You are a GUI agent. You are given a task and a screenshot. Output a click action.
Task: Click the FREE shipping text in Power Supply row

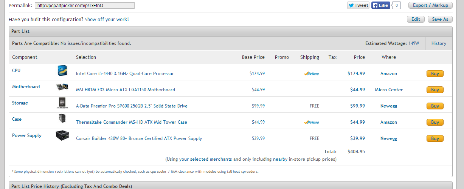(x=314, y=138)
